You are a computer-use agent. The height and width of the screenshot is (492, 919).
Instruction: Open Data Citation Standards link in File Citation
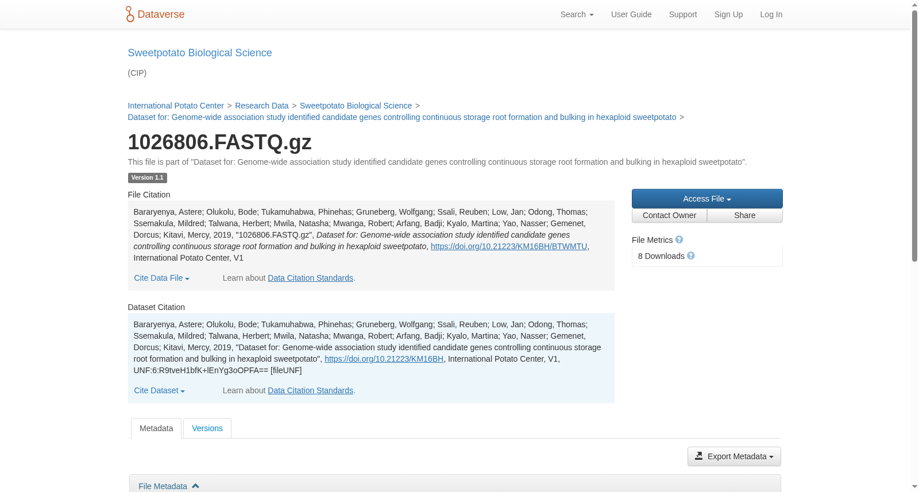310,278
